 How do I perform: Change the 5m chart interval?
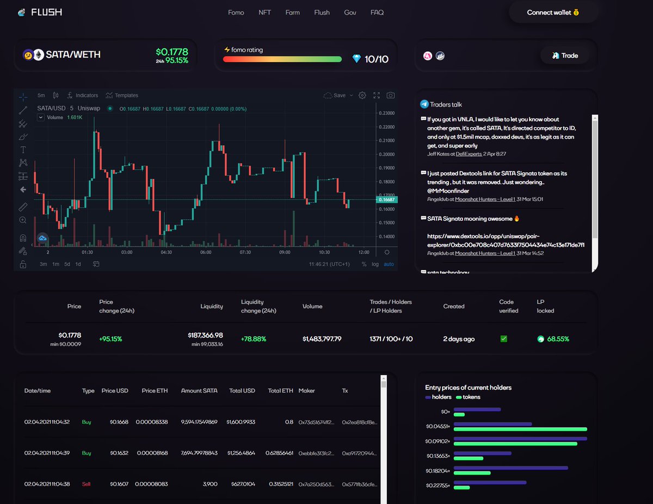41,95
